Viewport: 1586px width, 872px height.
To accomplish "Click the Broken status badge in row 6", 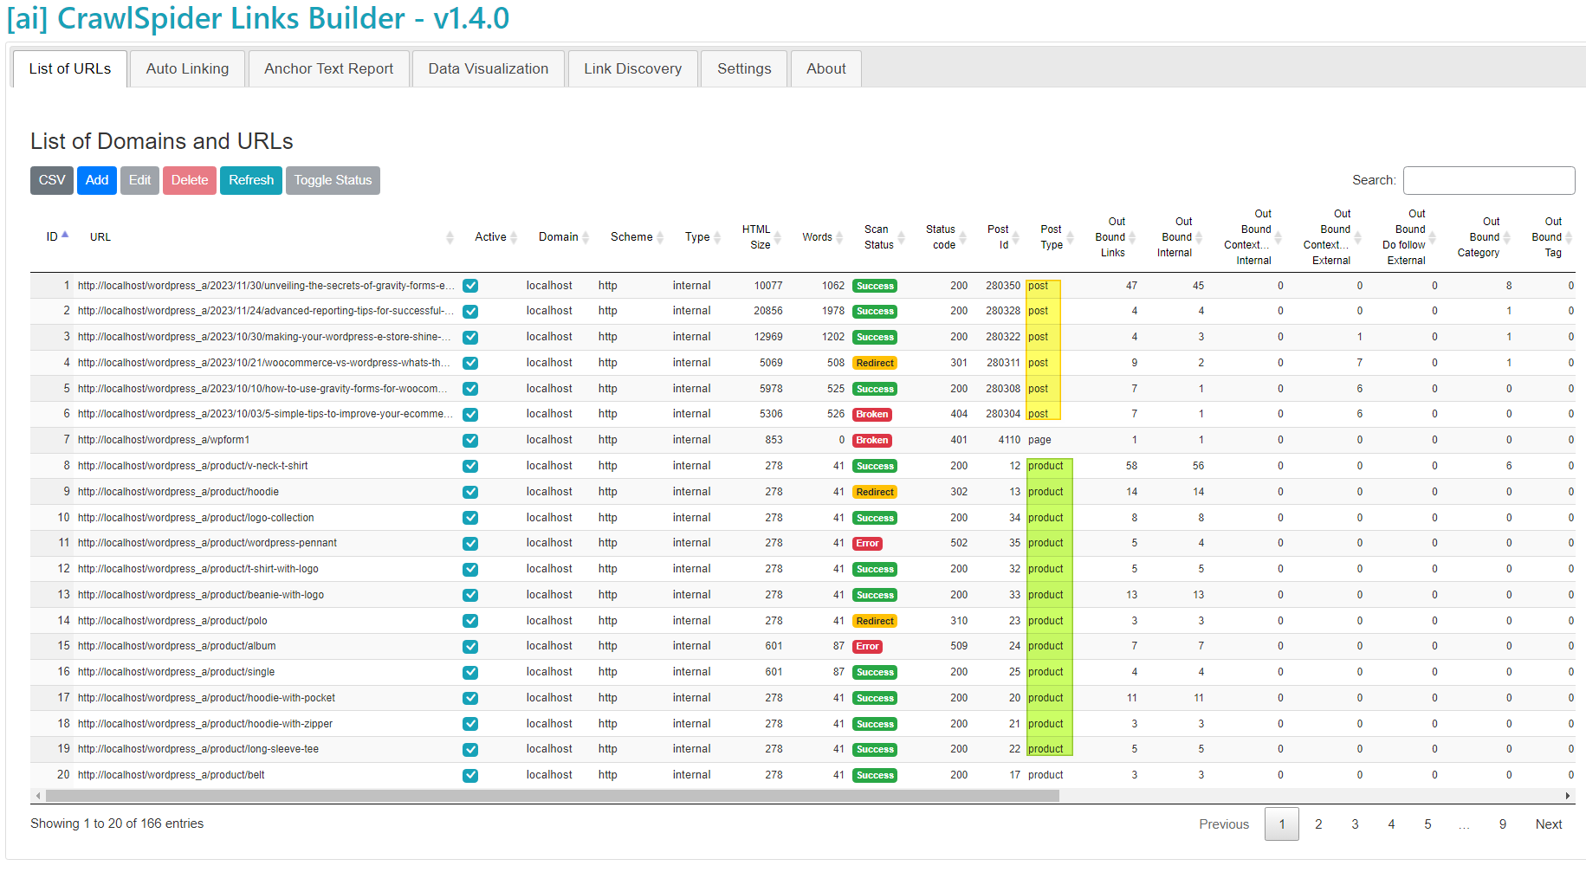I will 871,415.
